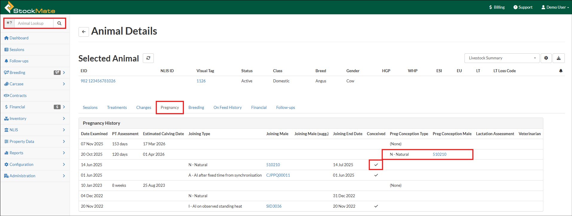Viewport: 572px width, 216px height.
Task: Switch to the Treatments tab
Action: [117, 108]
